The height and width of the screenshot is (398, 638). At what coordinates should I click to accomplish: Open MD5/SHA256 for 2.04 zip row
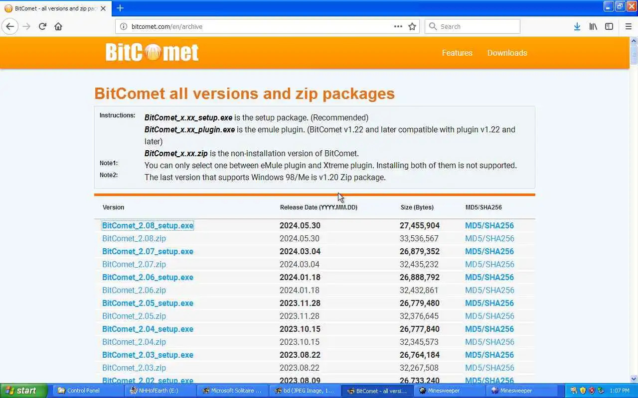pos(489,342)
